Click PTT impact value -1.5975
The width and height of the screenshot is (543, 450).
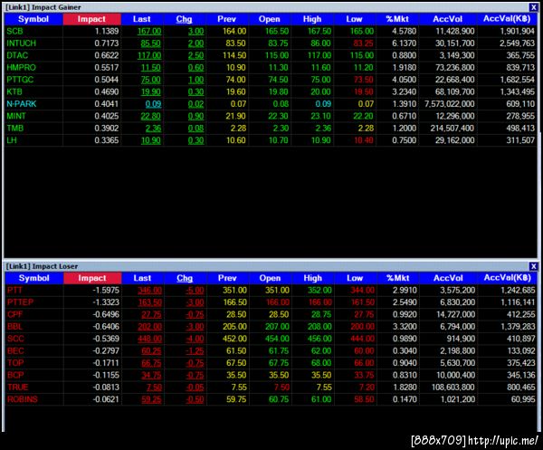click(x=106, y=290)
